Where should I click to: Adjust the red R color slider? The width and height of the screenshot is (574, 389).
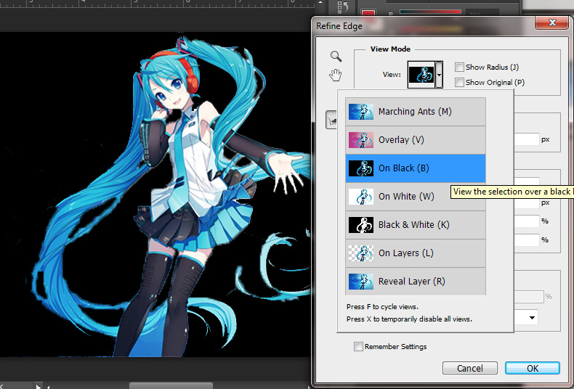(430, 12)
